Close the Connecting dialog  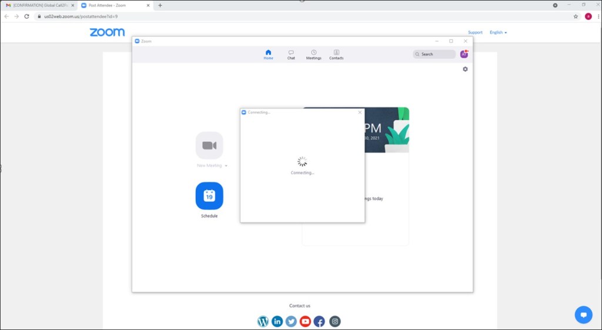[360, 112]
